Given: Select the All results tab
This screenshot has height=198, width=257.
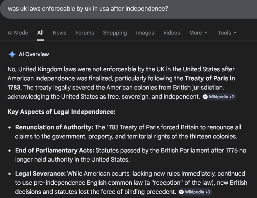Looking at the screenshot, I should coord(40,33).
